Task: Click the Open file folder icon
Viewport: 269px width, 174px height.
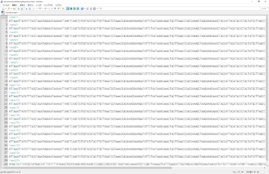Action: pos(9,8)
